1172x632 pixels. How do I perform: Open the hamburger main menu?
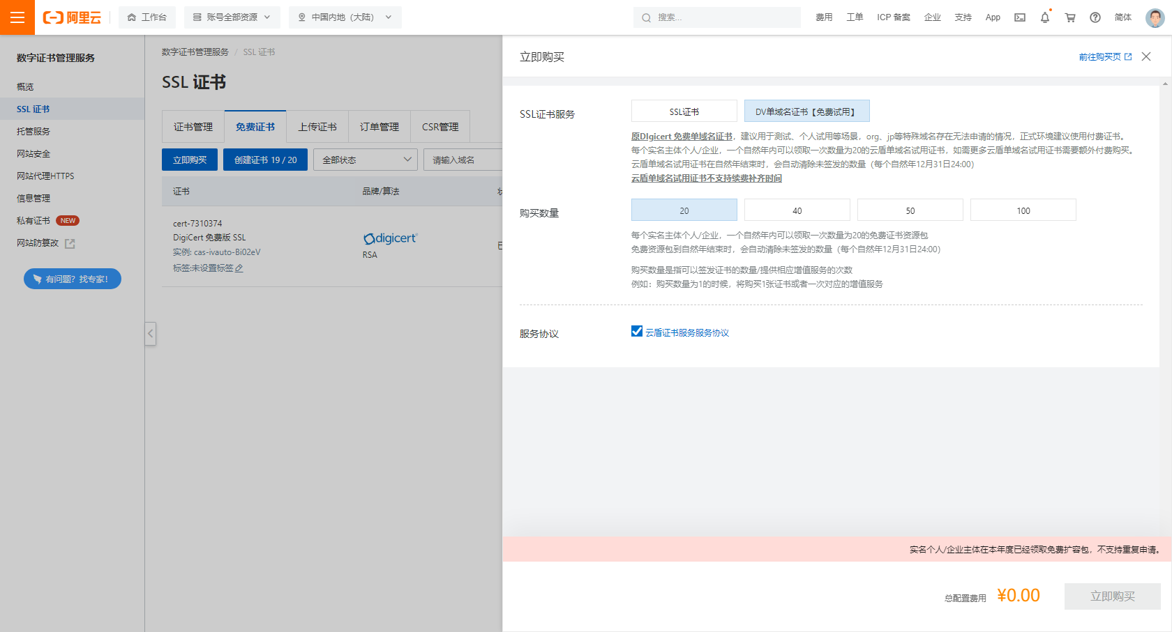17,17
